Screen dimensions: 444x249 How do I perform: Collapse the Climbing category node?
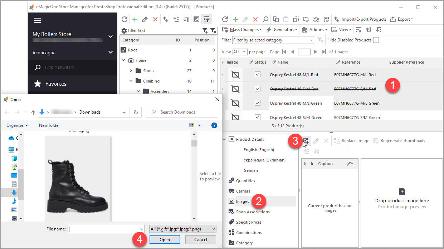coord(131,81)
